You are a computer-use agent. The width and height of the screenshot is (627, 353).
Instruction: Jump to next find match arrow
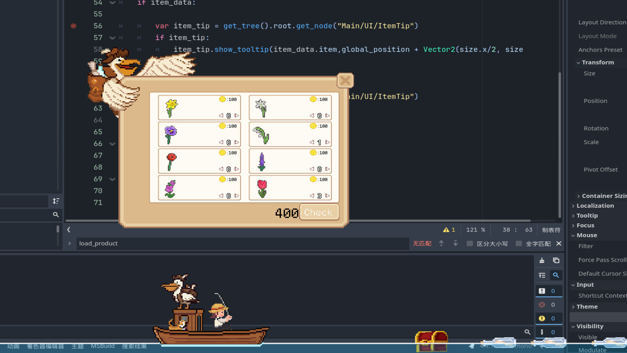point(455,244)
